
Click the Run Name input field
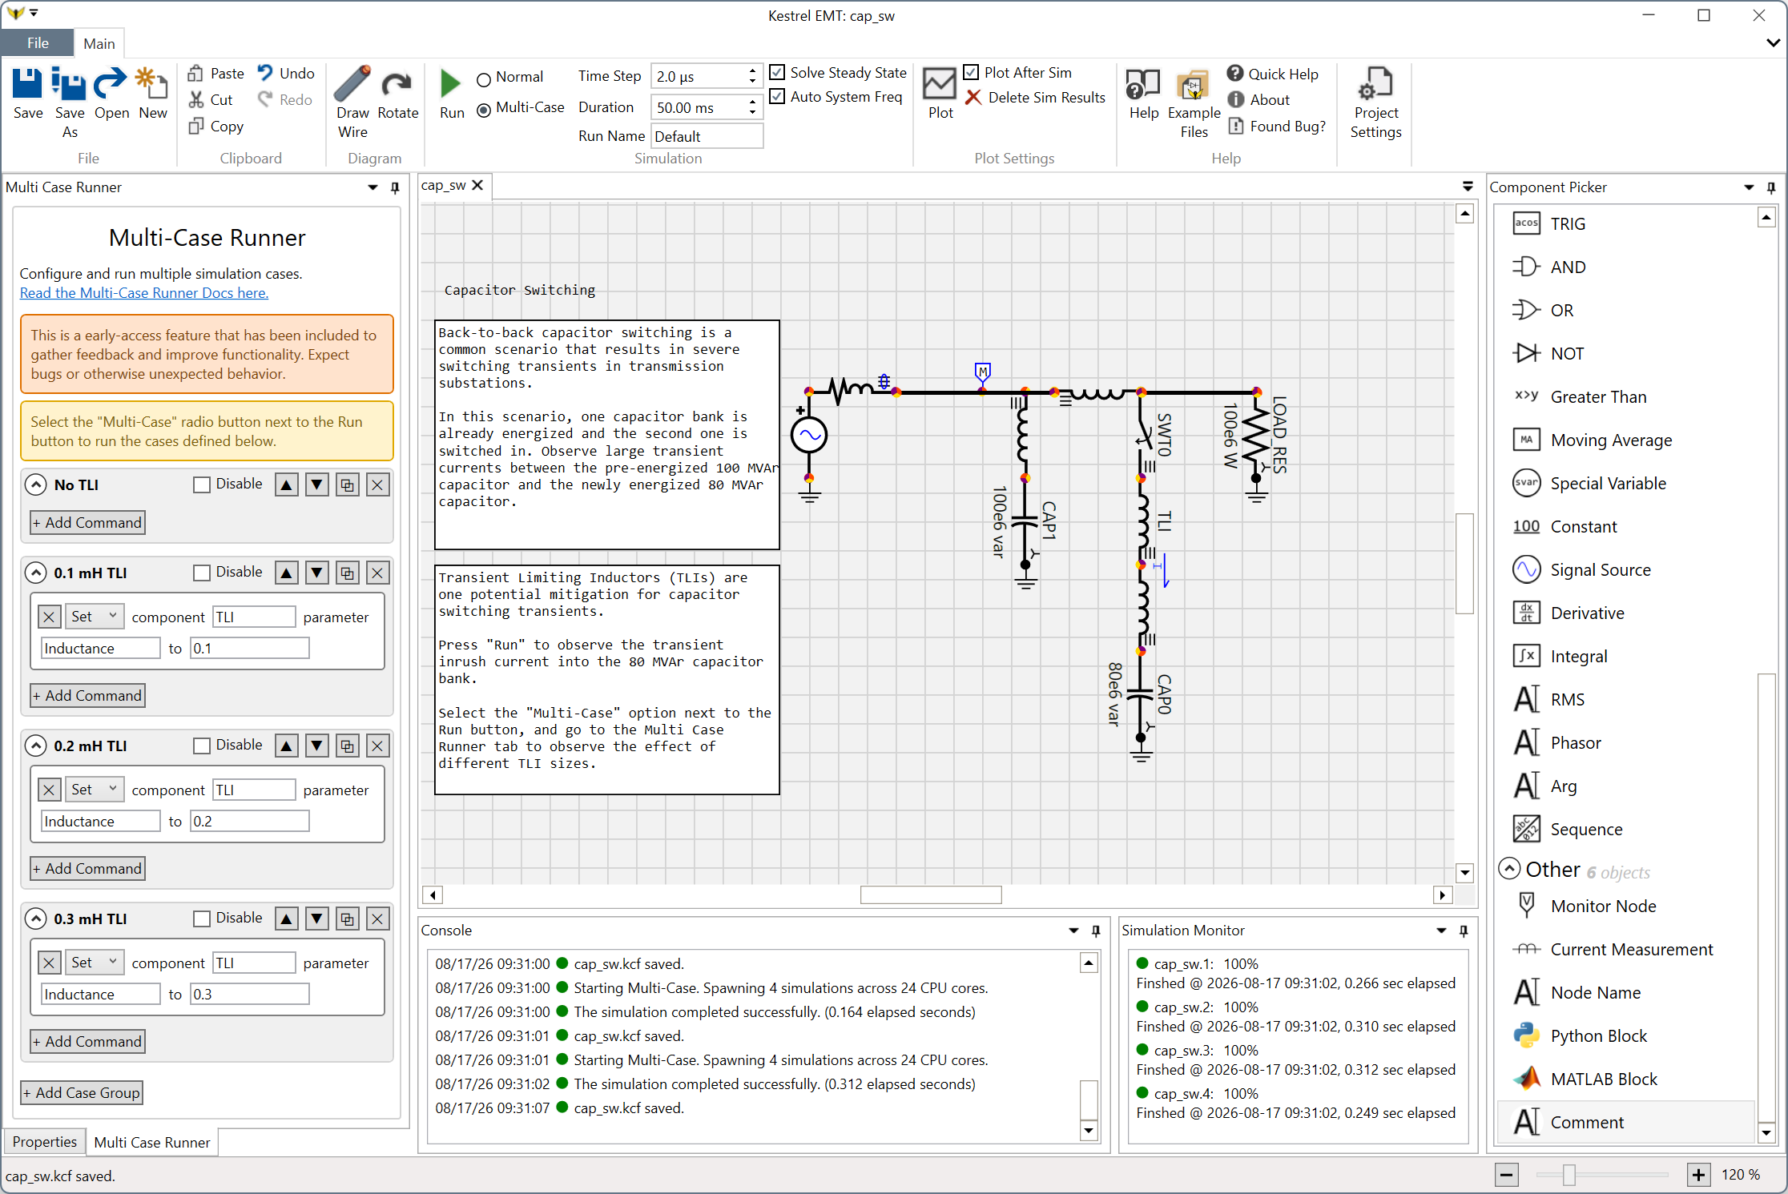707,136
